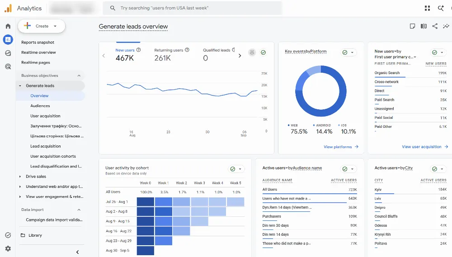
Task: Open the Admin settings gear icon
Action: (x=8, y=248)
